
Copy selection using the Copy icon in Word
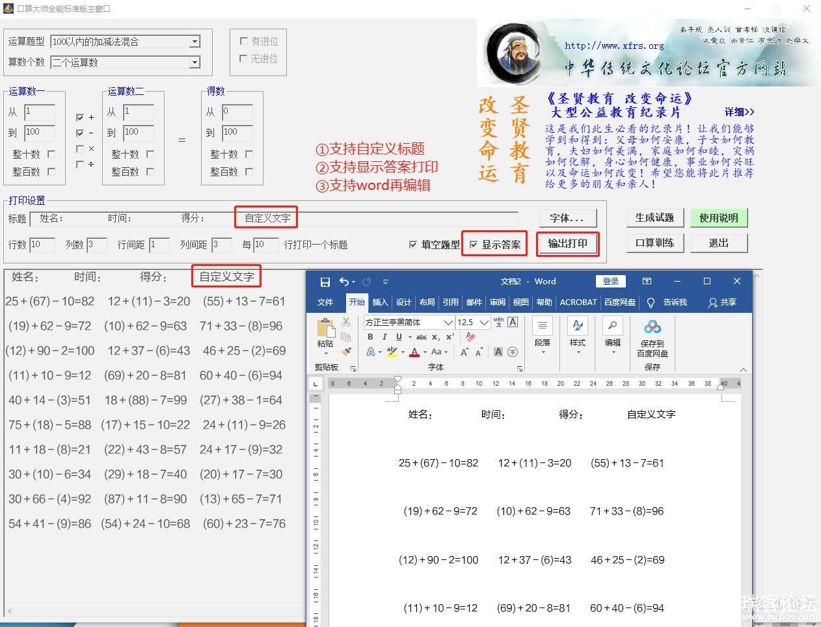346,337
